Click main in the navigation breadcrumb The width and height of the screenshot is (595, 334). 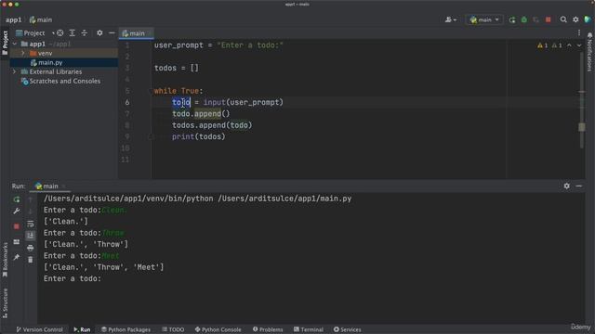point(41,19)
